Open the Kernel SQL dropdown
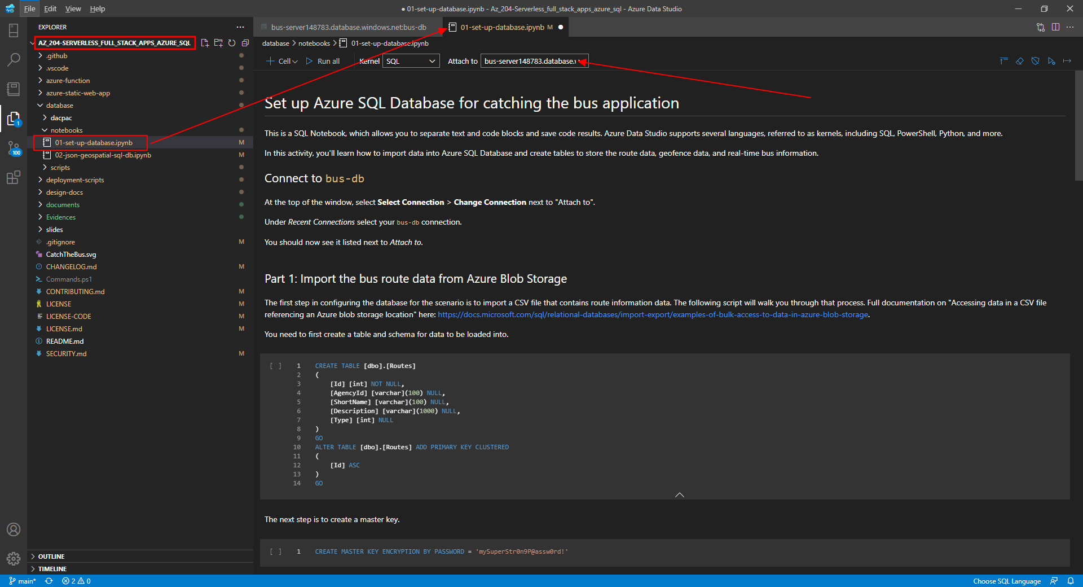This screenshot has width=1083, height=587. tap(411, 61)
